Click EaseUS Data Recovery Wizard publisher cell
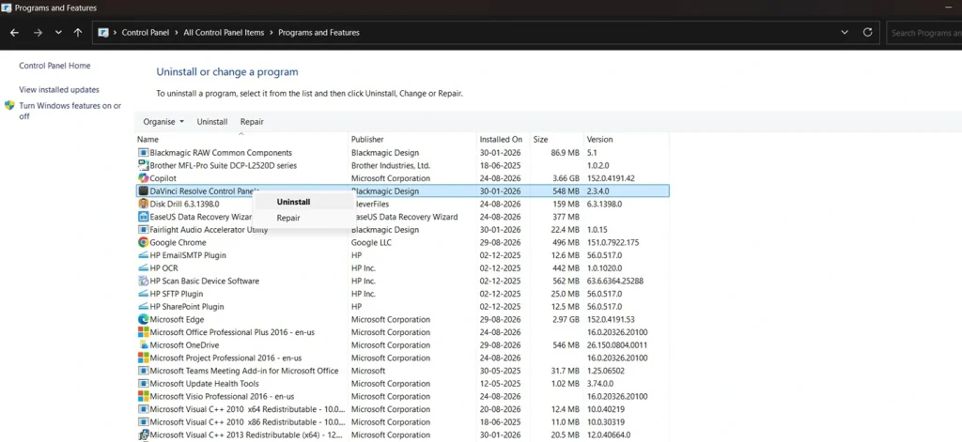This screenshot has height=442, width=962. [x=405, y=217]
